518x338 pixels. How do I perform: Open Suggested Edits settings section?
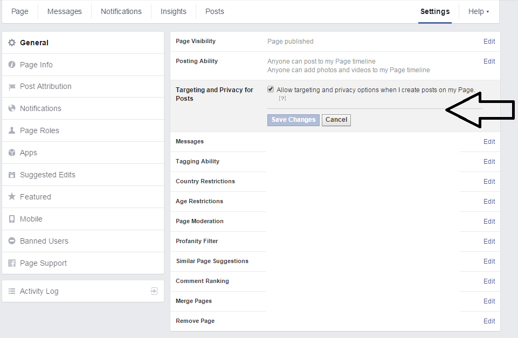[83, 175]
